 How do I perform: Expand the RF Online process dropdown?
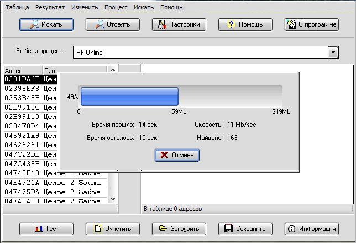click(333, 52)
